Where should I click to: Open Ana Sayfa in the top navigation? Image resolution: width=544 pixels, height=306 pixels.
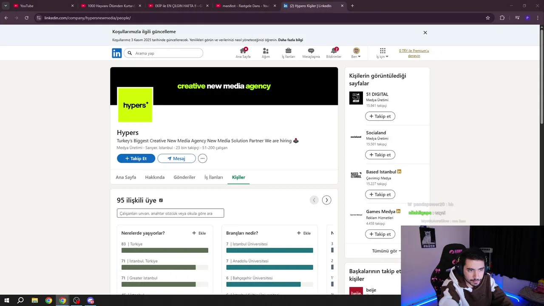click(243, 53)
